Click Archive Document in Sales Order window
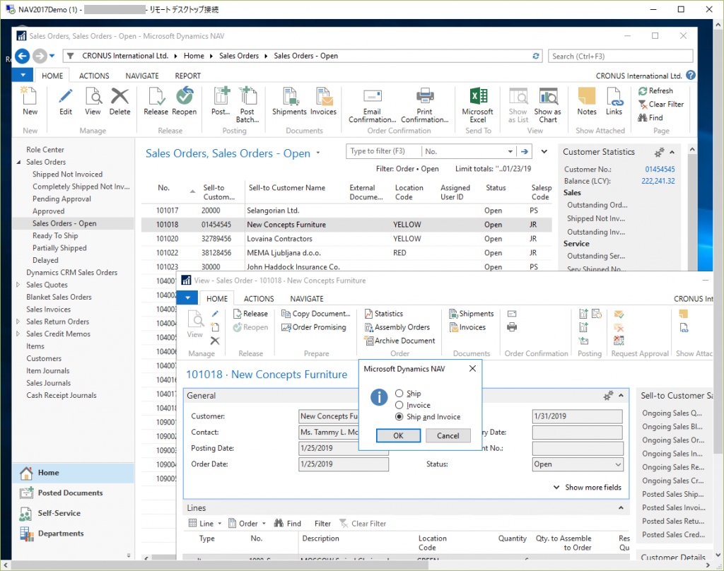The height and width of the screenshot is (571, 724). point(400,341)
